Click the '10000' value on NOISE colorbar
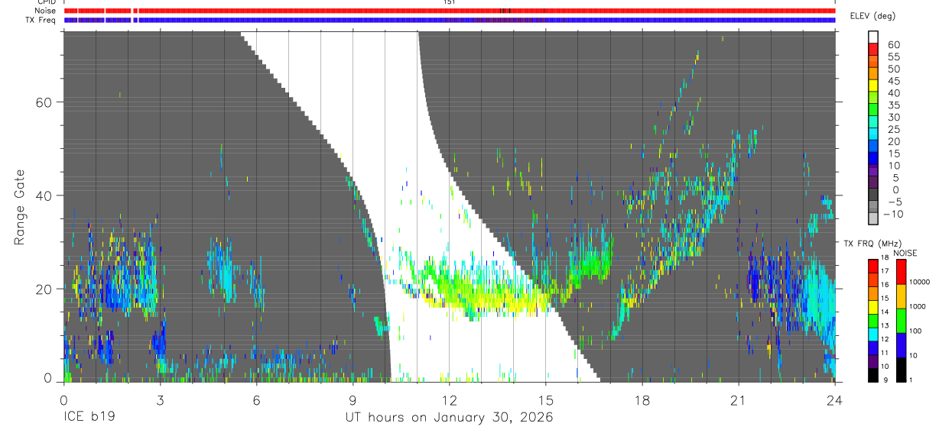 (x=920, y=282)
